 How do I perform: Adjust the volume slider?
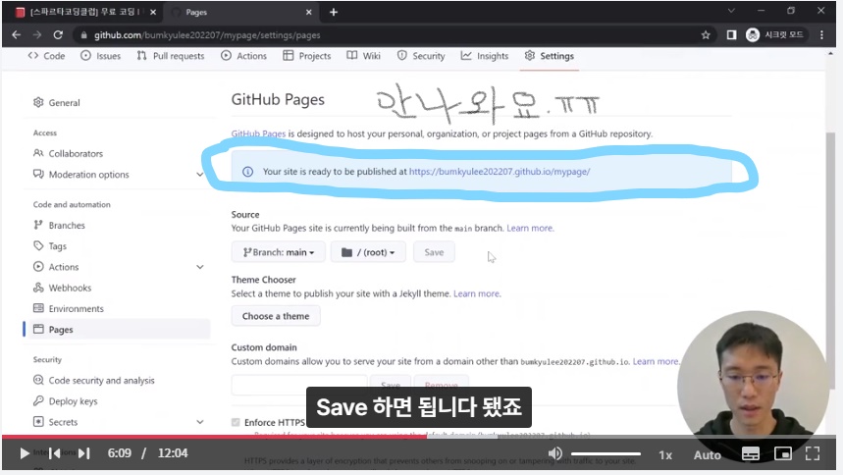click(606, 454)
